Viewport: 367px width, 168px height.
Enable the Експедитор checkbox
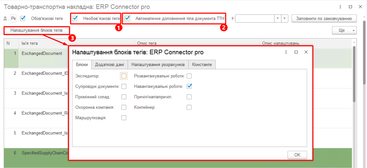pos(124,76)
